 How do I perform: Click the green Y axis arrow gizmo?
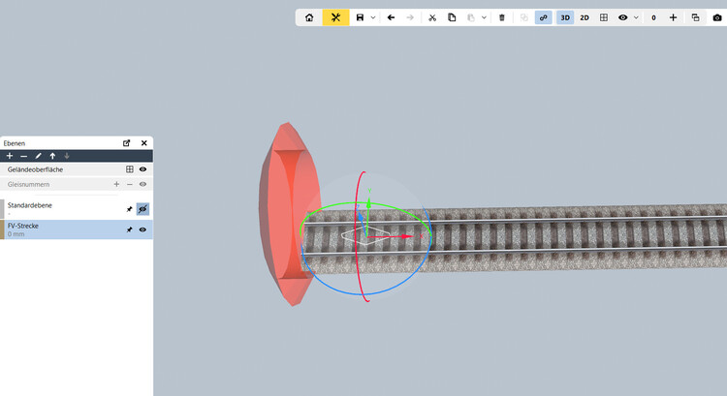tap(369, 202)
